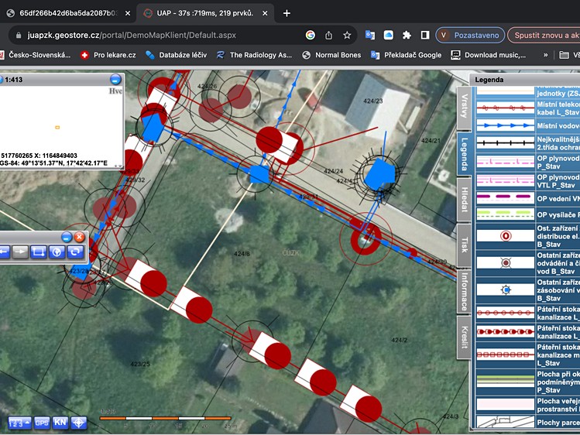
Task: Click the pink Plocha veřejných prostranství swatch
Action: pyautogui.click(x=506, y=405)
